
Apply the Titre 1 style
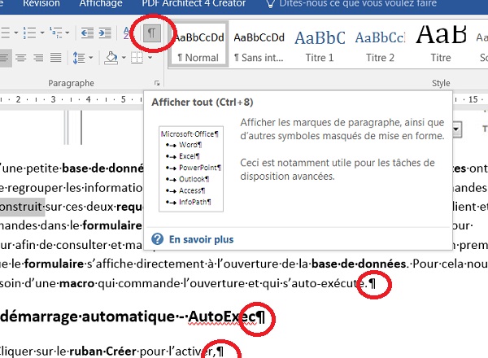coord(320,44)
